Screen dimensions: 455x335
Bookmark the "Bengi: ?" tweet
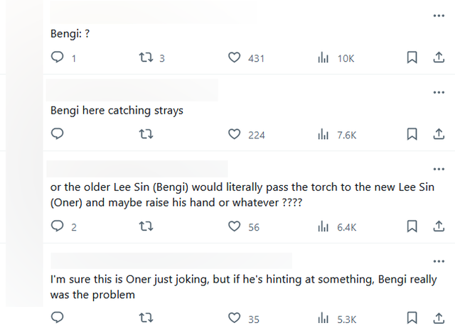point(412,57)
